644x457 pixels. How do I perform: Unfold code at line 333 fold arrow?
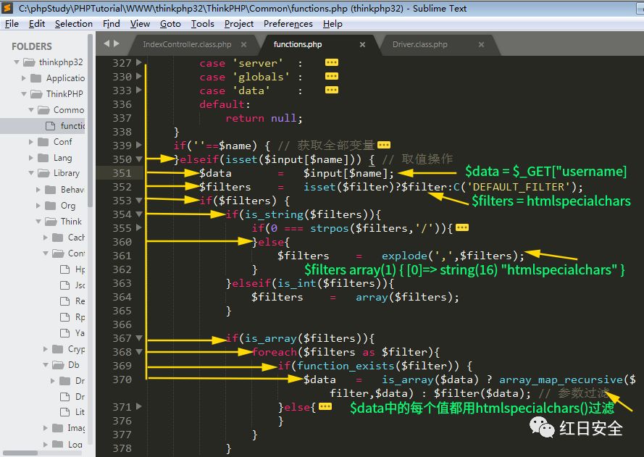tap(139, 90)
